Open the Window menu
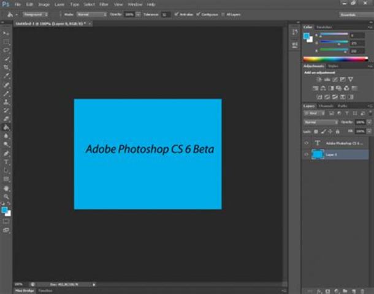 [135, 4]
